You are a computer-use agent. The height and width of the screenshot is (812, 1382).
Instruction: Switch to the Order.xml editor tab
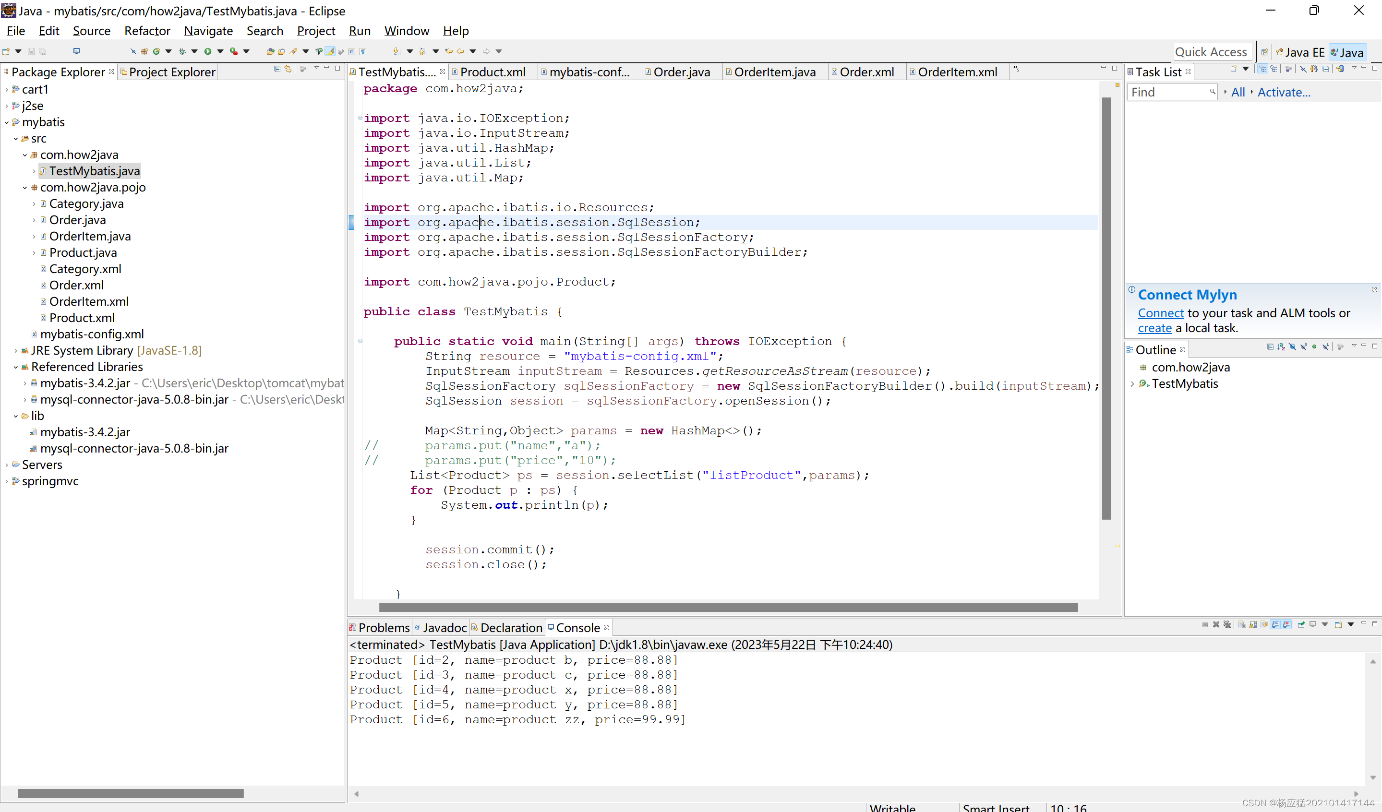click(x=866, y=72)
